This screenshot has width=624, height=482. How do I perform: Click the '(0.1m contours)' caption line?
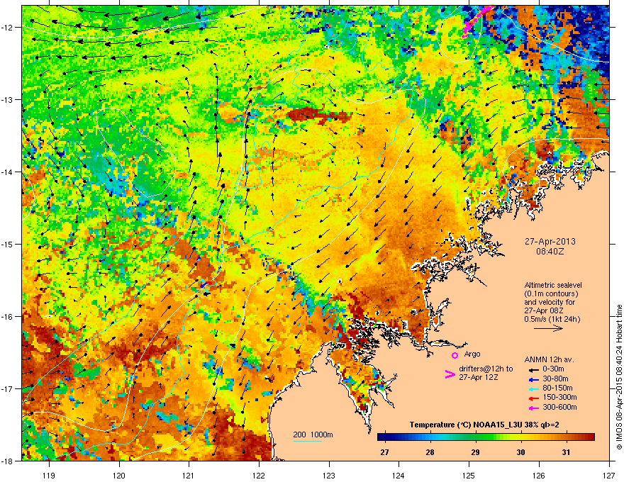[x=551, y=294]
